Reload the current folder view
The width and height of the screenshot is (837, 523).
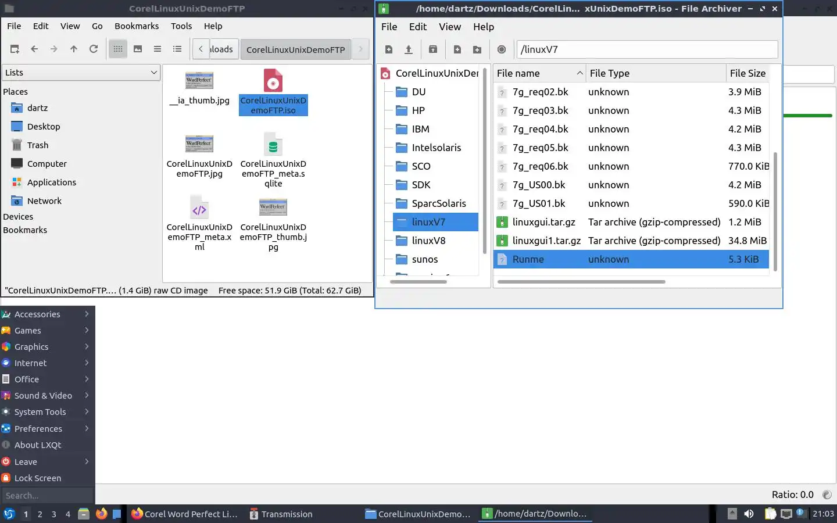point(94,49)
